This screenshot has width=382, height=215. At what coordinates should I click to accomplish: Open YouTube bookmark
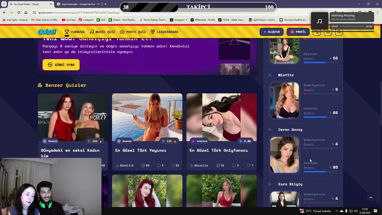click(68, 20)
